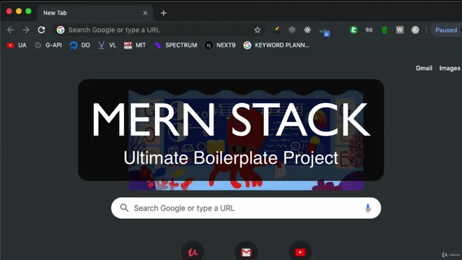Open the green K extension icon
This screenshot has height=260, width=462.
point(354,29)
